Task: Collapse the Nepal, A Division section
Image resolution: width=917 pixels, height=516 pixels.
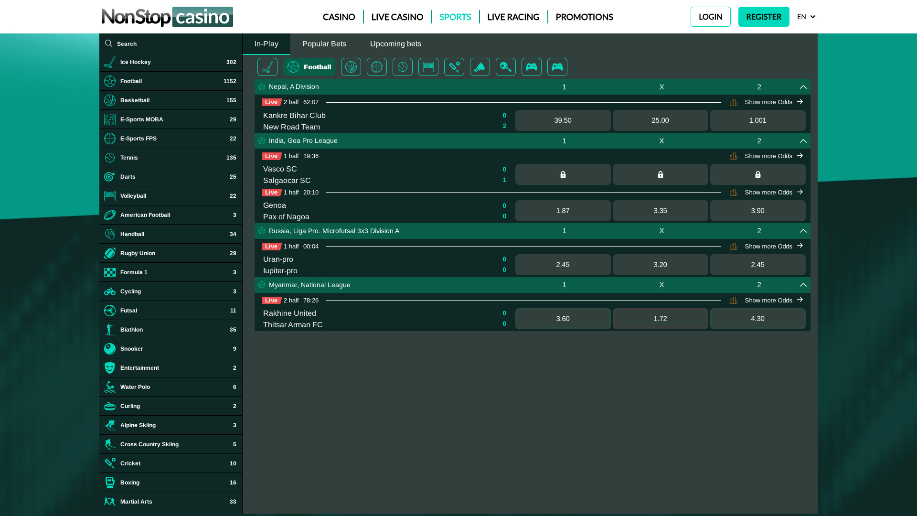Action: [803, 87]
